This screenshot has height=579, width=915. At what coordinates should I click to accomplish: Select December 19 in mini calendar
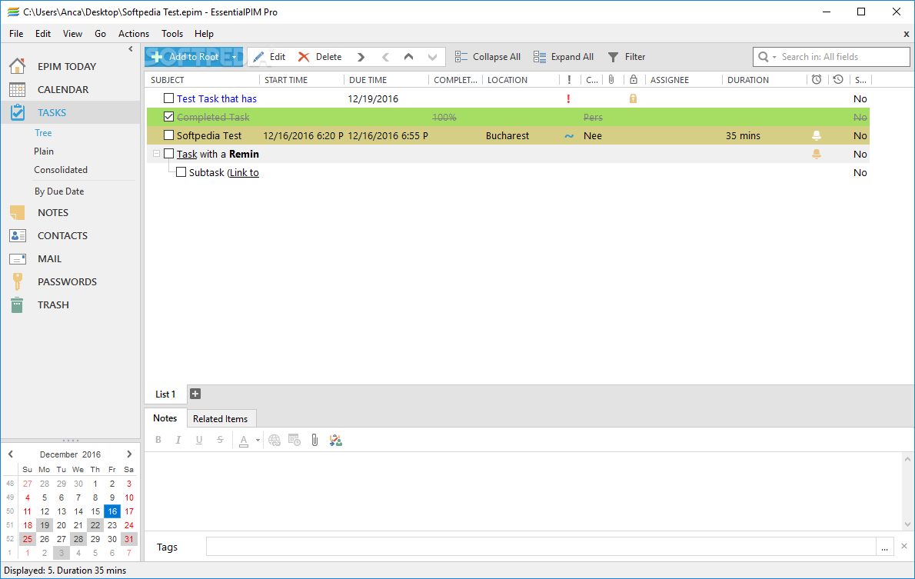click(x=45, y=525)
